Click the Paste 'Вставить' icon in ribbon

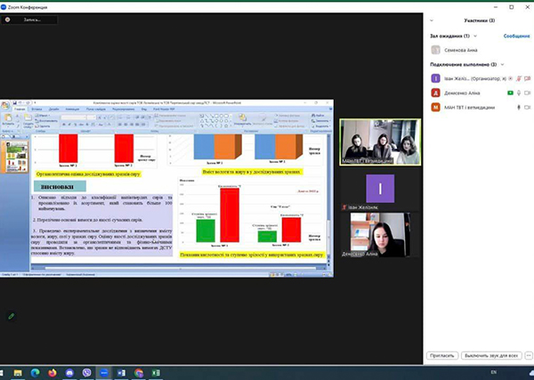pyautogui.click(x=8, y=120)
